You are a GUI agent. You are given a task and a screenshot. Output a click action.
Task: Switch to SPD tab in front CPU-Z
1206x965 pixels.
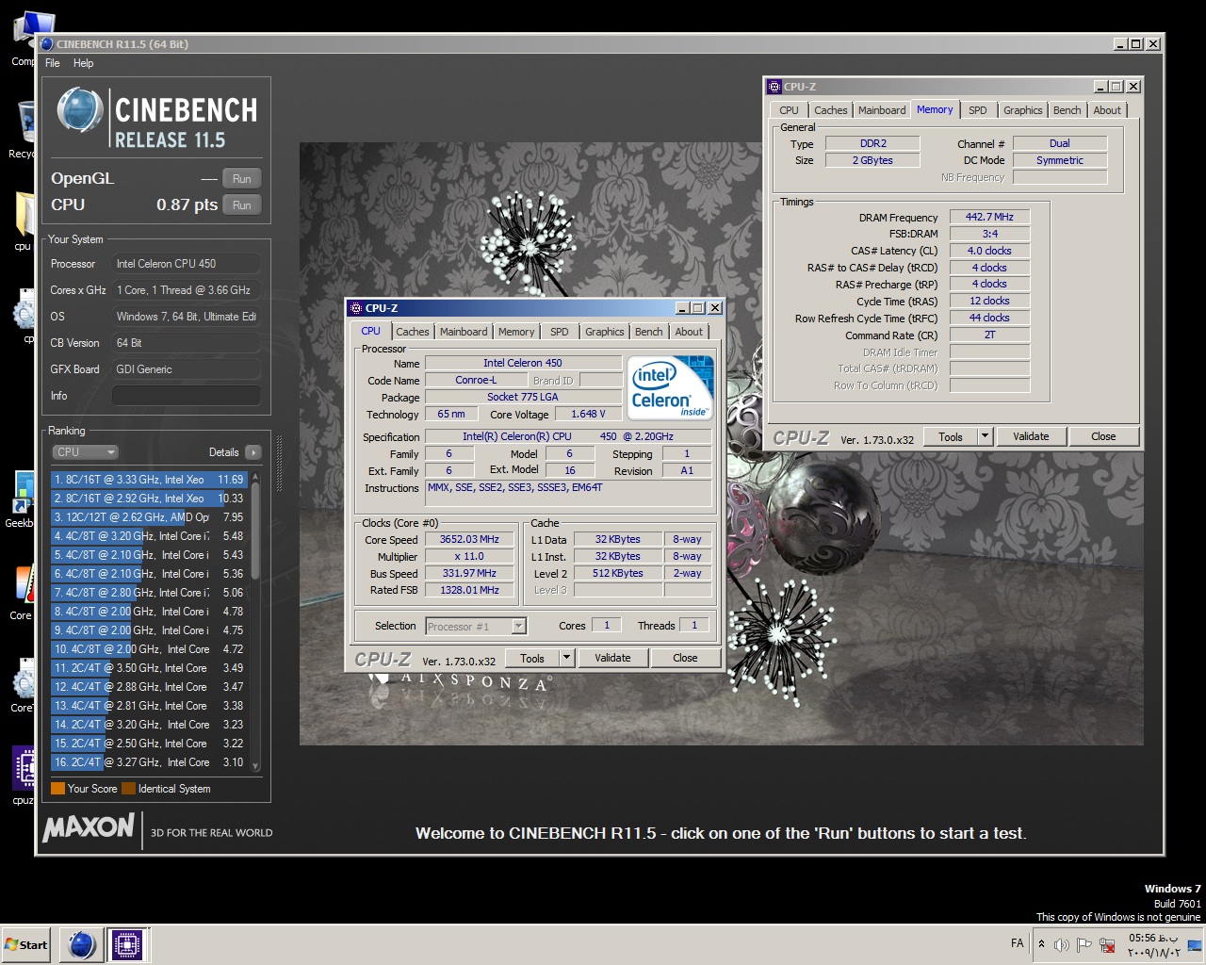coord(560,332)
